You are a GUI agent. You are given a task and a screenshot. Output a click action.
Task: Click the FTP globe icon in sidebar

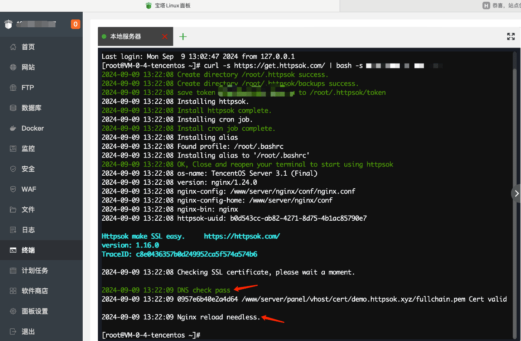(x=13, y=87)
